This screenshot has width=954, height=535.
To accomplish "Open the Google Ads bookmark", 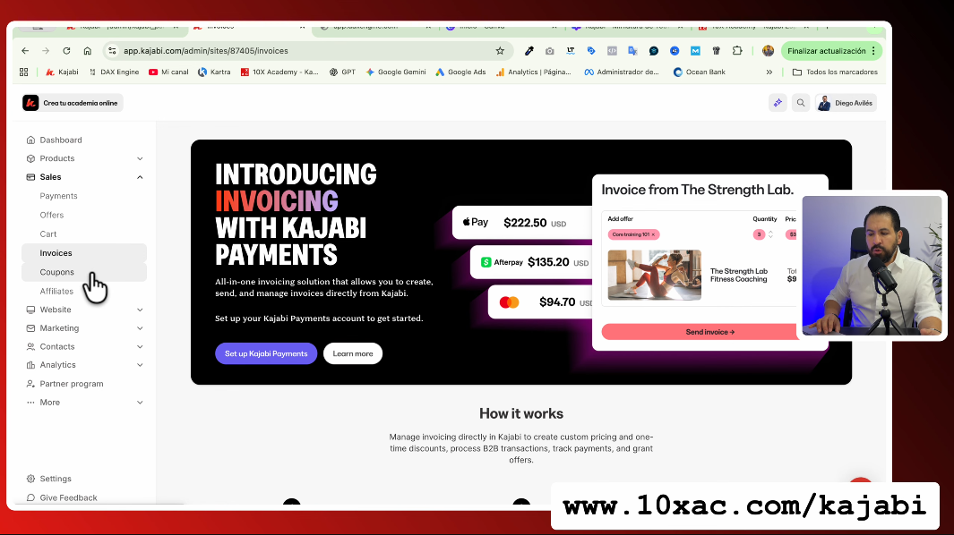I will point(460,72).
